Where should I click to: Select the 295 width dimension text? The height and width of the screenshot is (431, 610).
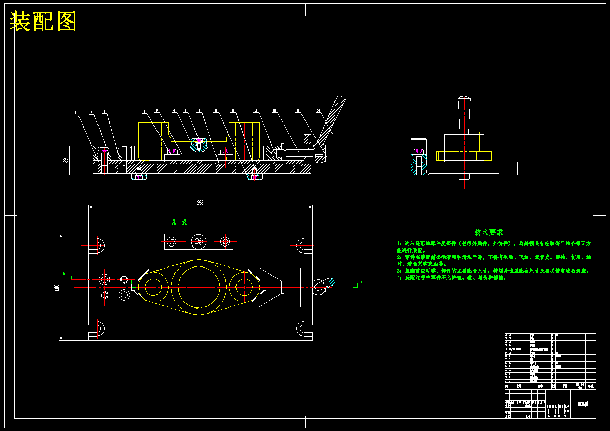200,203
